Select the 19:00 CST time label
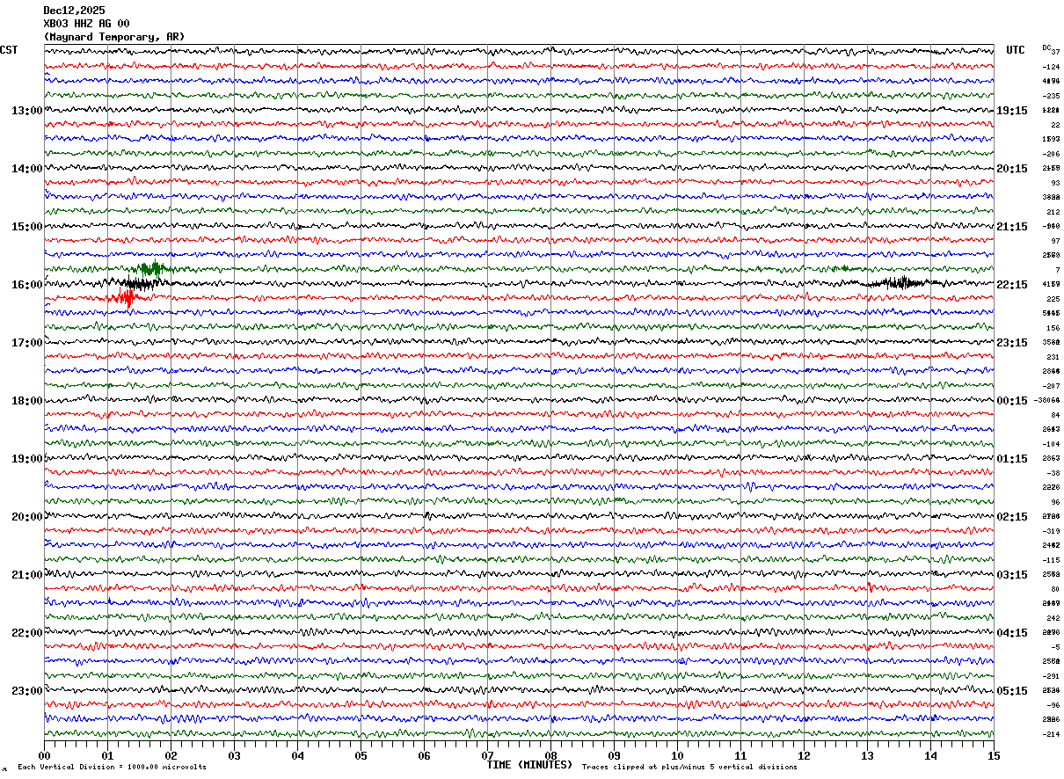 [27, 459]
